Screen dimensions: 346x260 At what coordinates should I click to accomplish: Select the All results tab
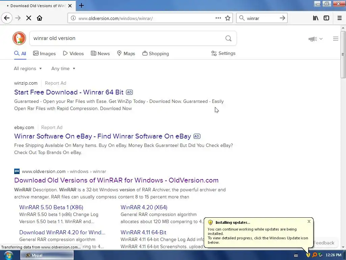[x=20, y=53]
